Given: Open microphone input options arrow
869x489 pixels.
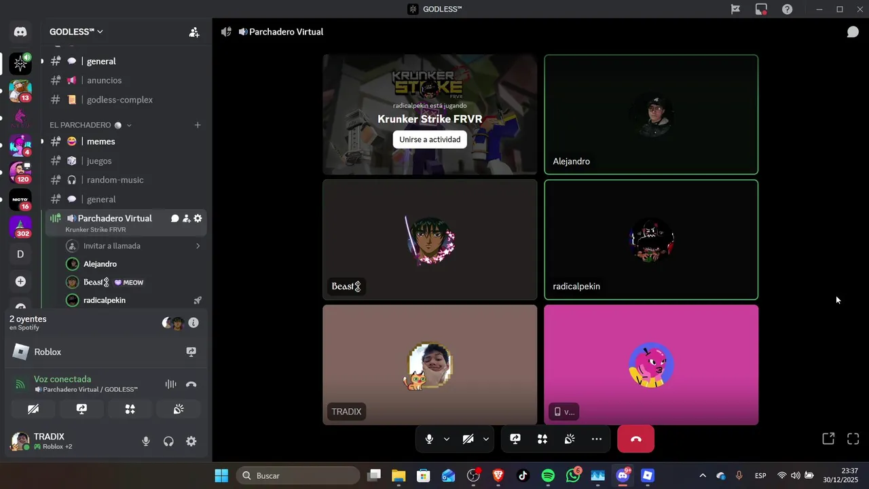Looking at the screenshot, I should [x=446, y=439].
